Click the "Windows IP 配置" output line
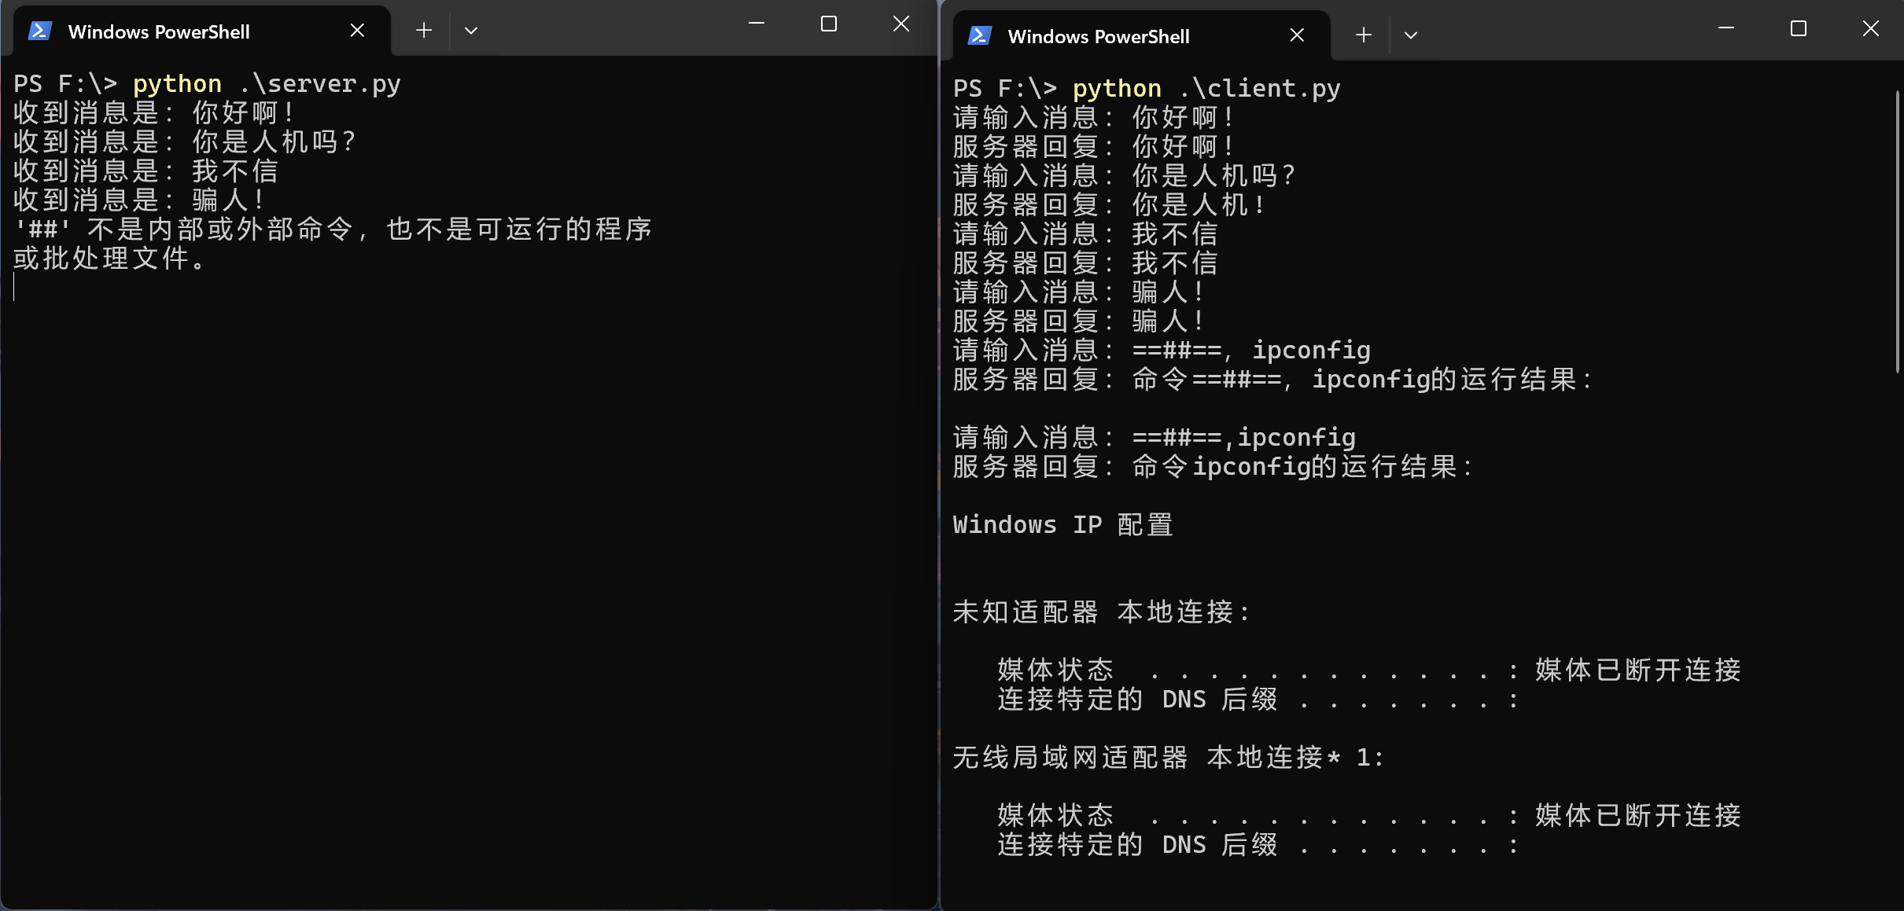The width and height of the screenshot is (1904, 911). click(1062, 524)
